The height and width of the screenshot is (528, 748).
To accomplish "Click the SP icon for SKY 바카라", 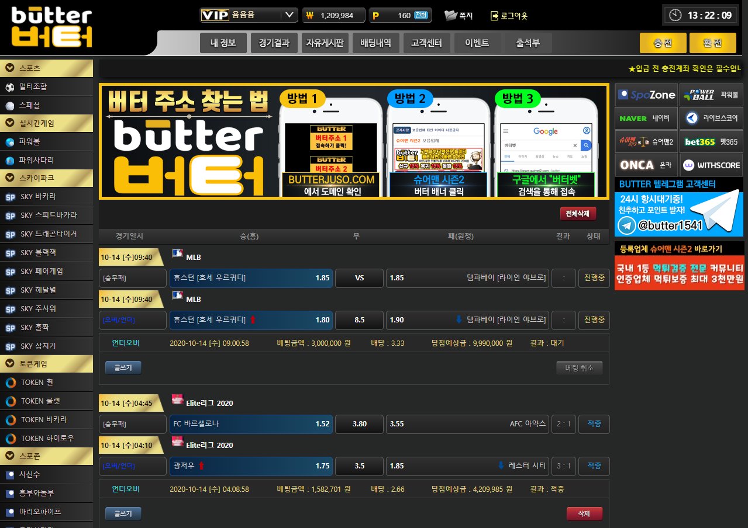I will coord(11,197).
